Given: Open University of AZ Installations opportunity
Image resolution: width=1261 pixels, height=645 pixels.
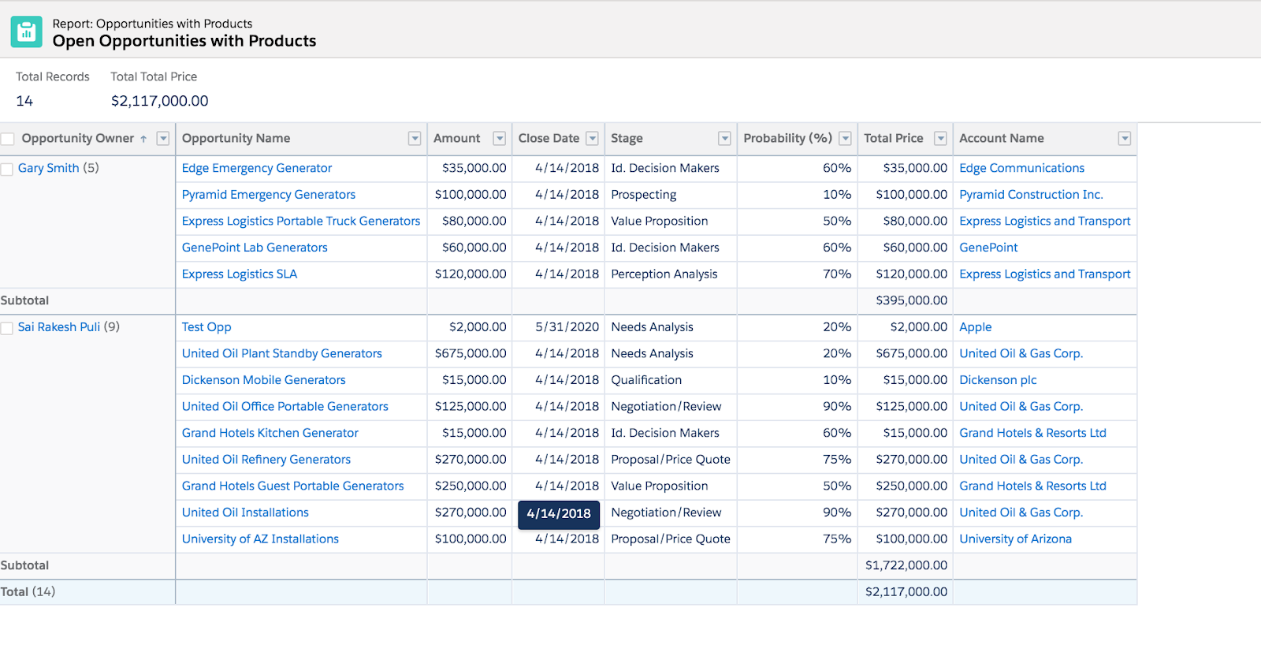Looking at the screenshot, I should pos(260,539).
